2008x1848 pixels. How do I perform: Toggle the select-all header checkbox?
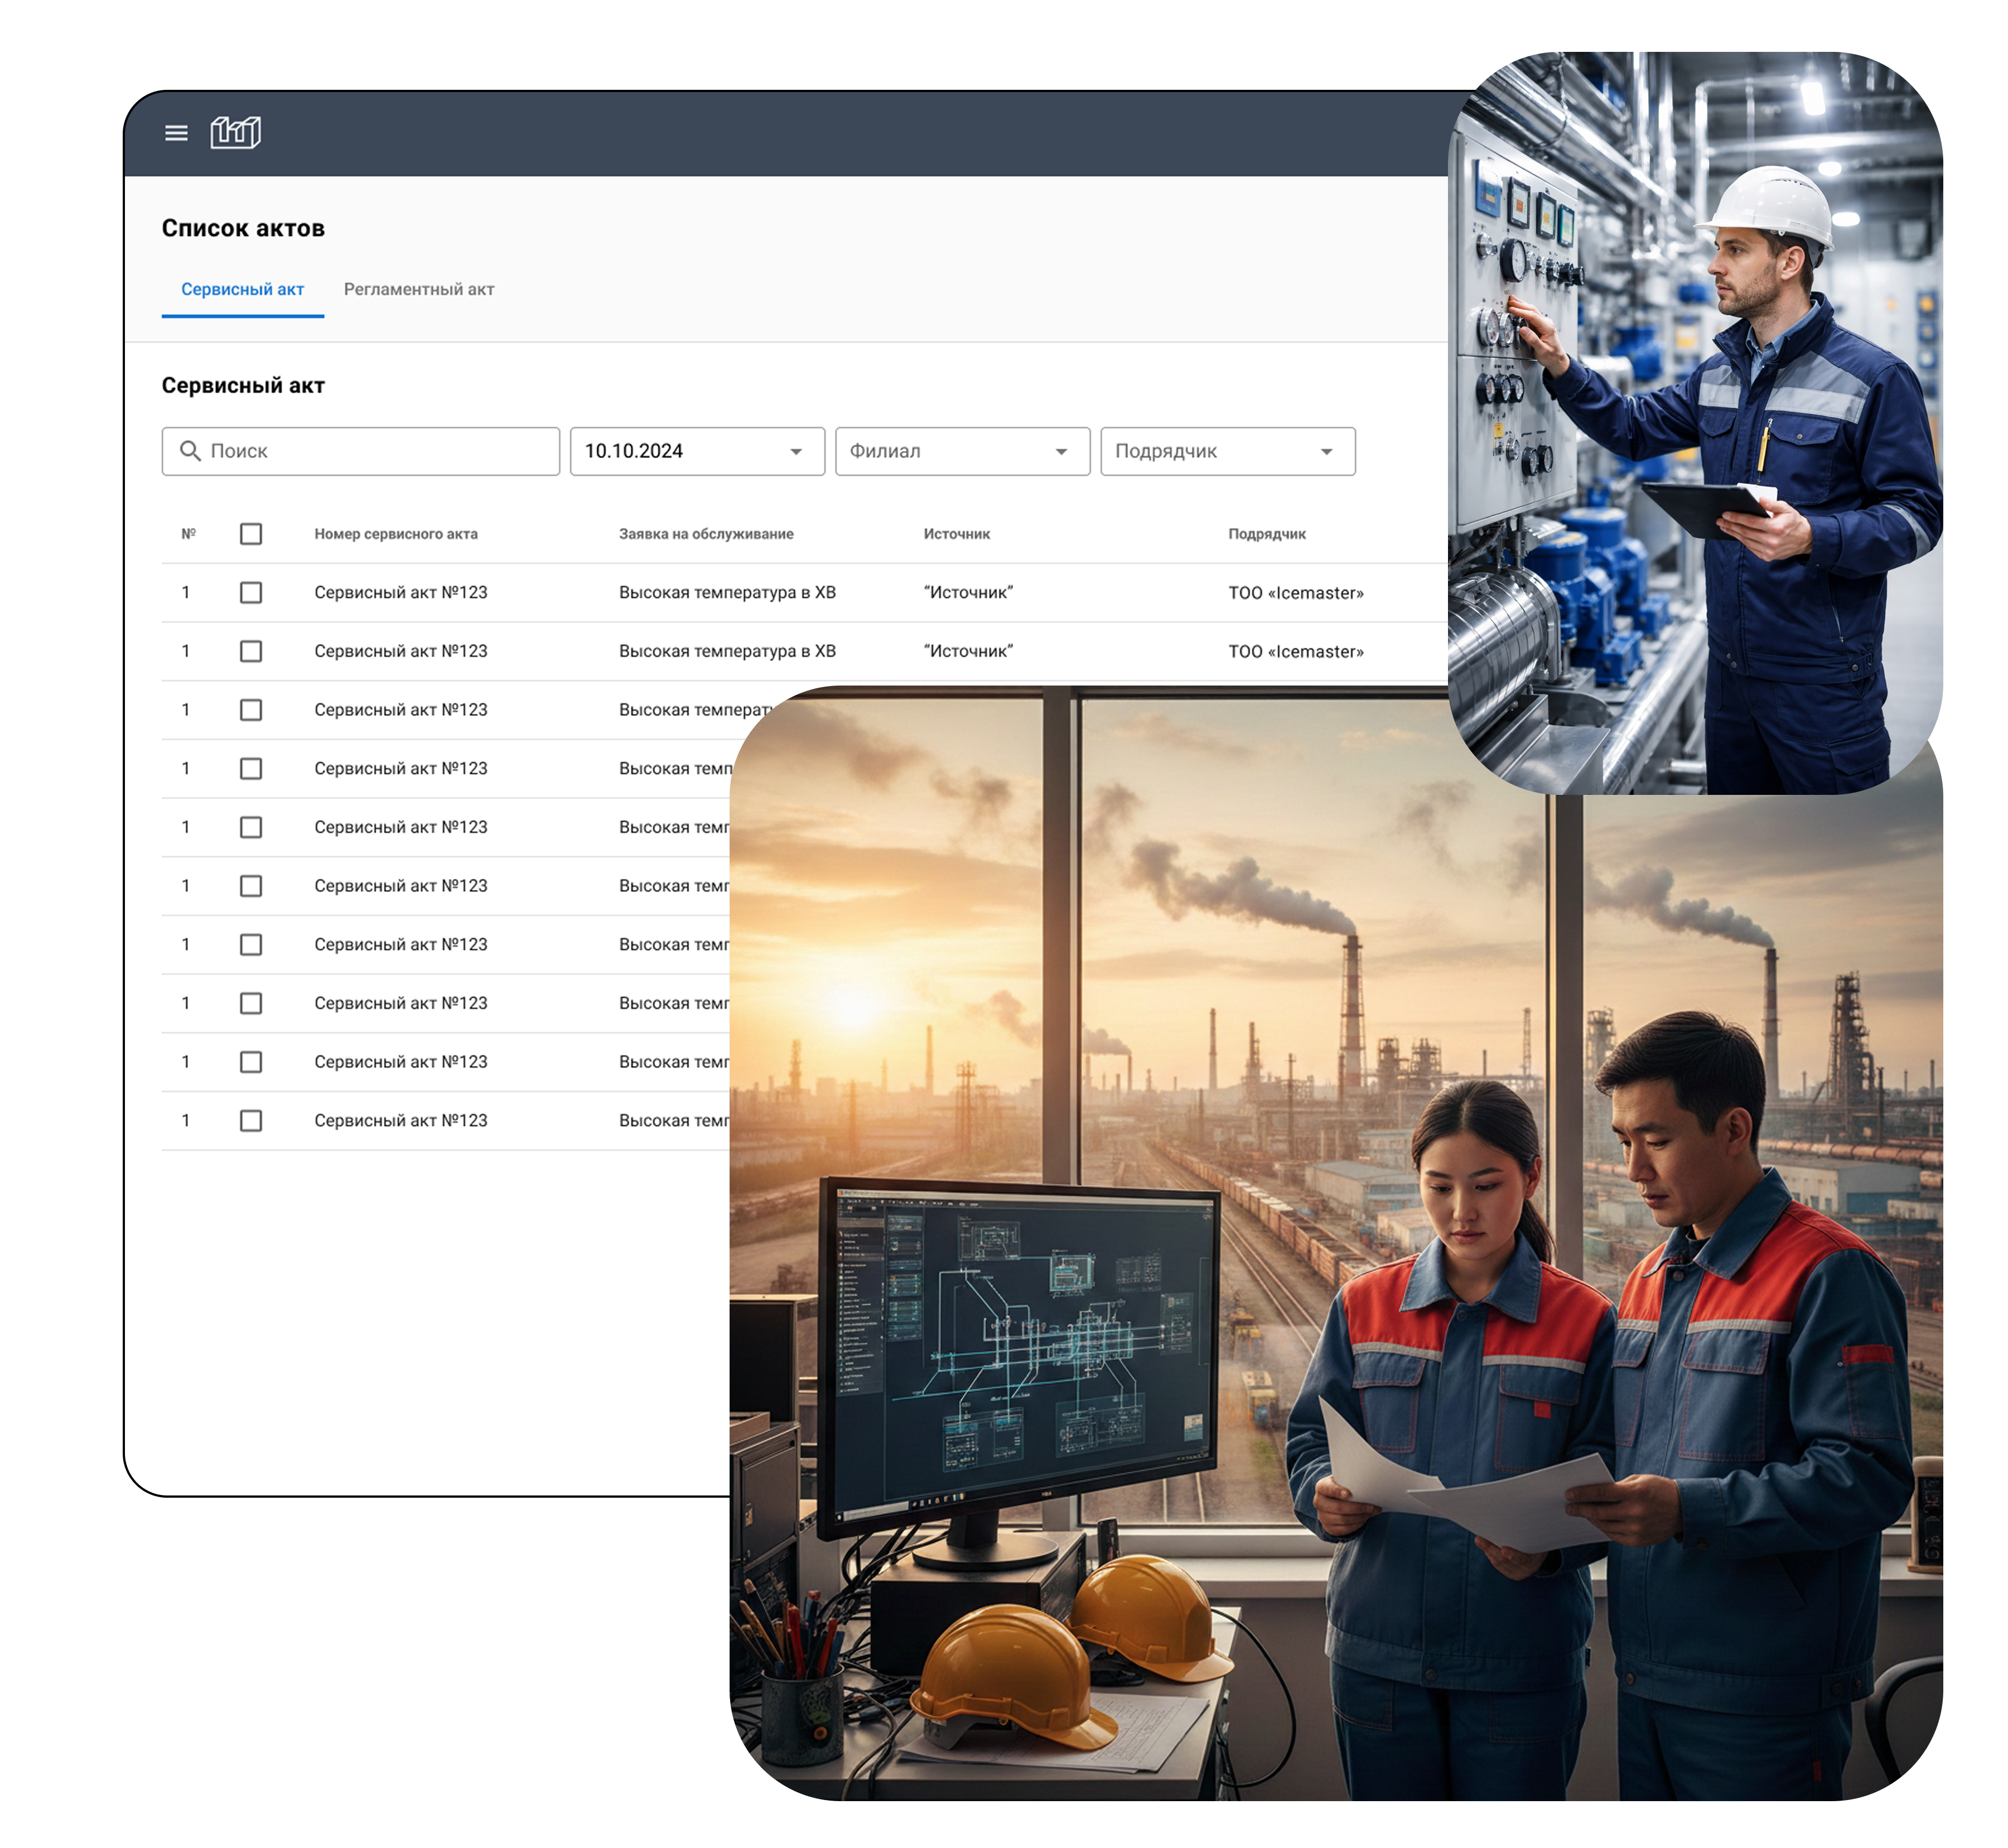click(251, 534)
